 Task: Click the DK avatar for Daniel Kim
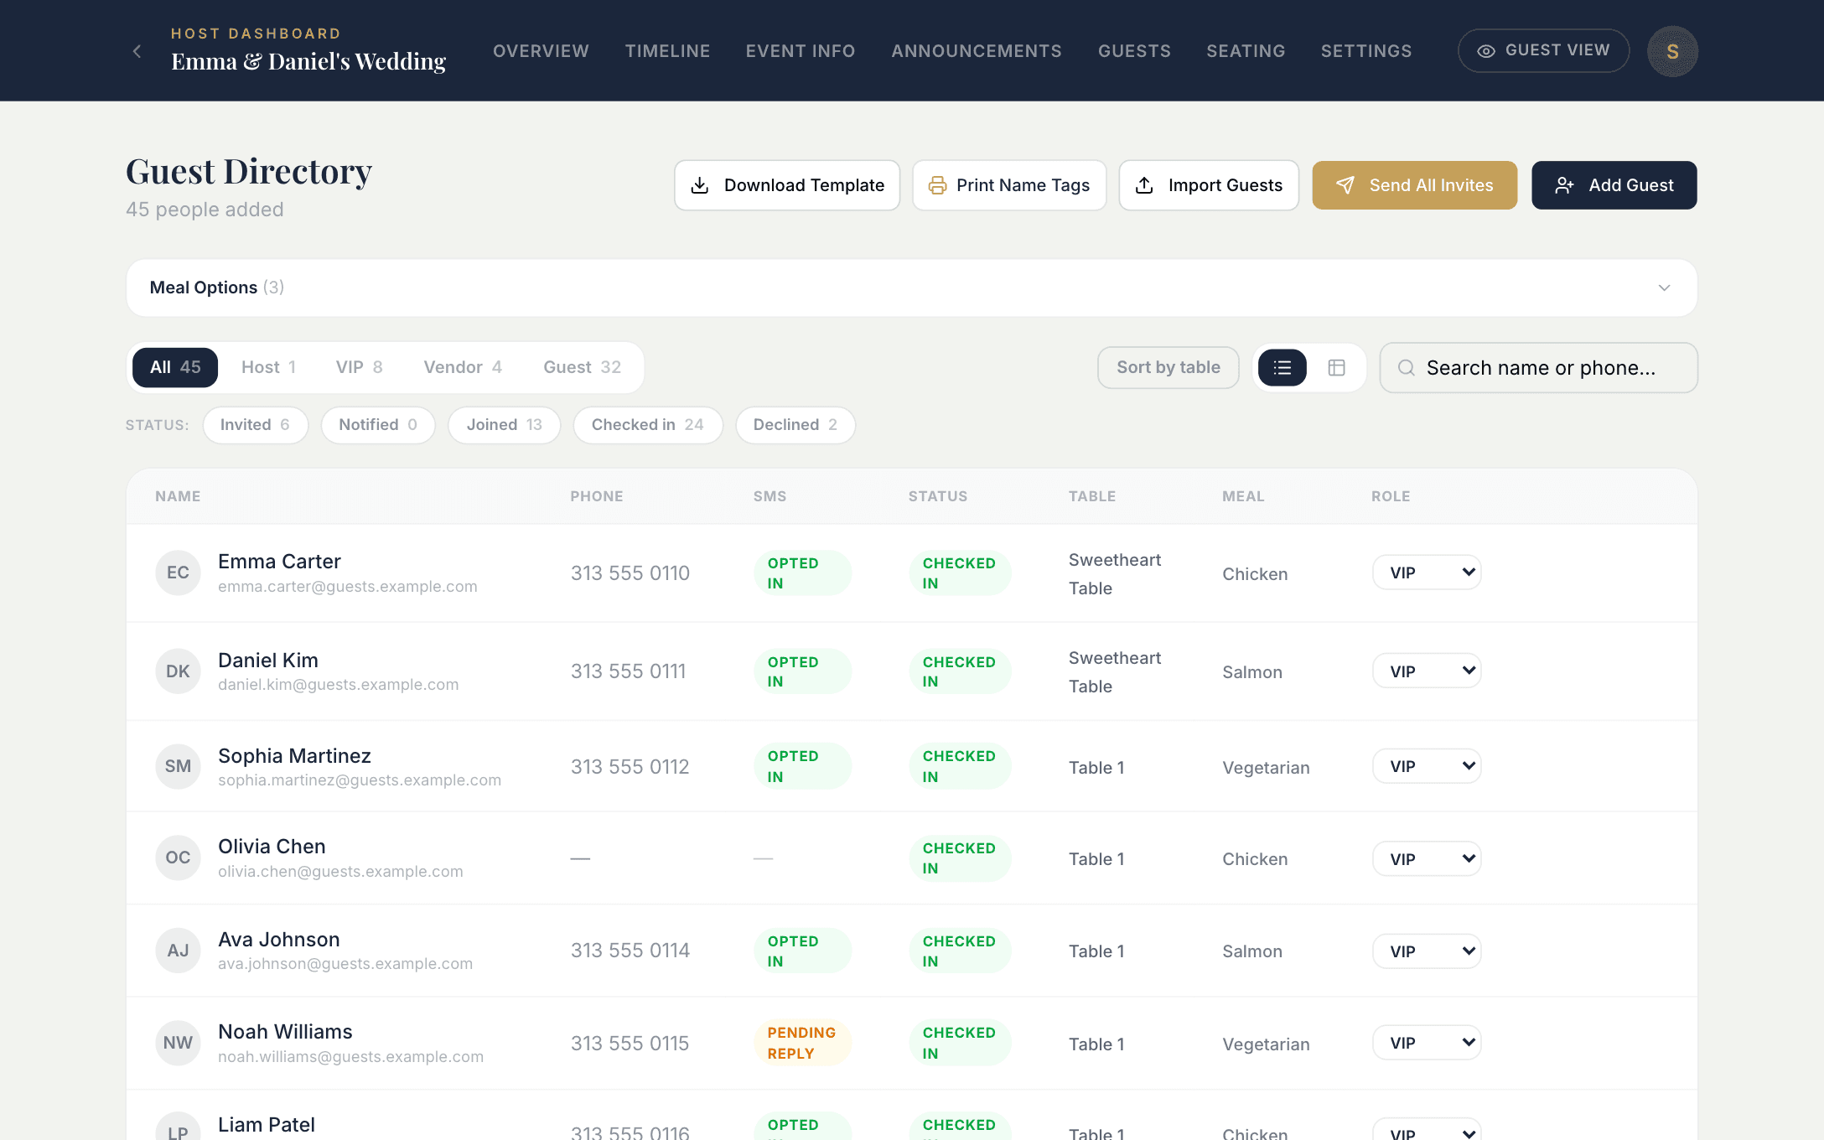coord(178,671)
